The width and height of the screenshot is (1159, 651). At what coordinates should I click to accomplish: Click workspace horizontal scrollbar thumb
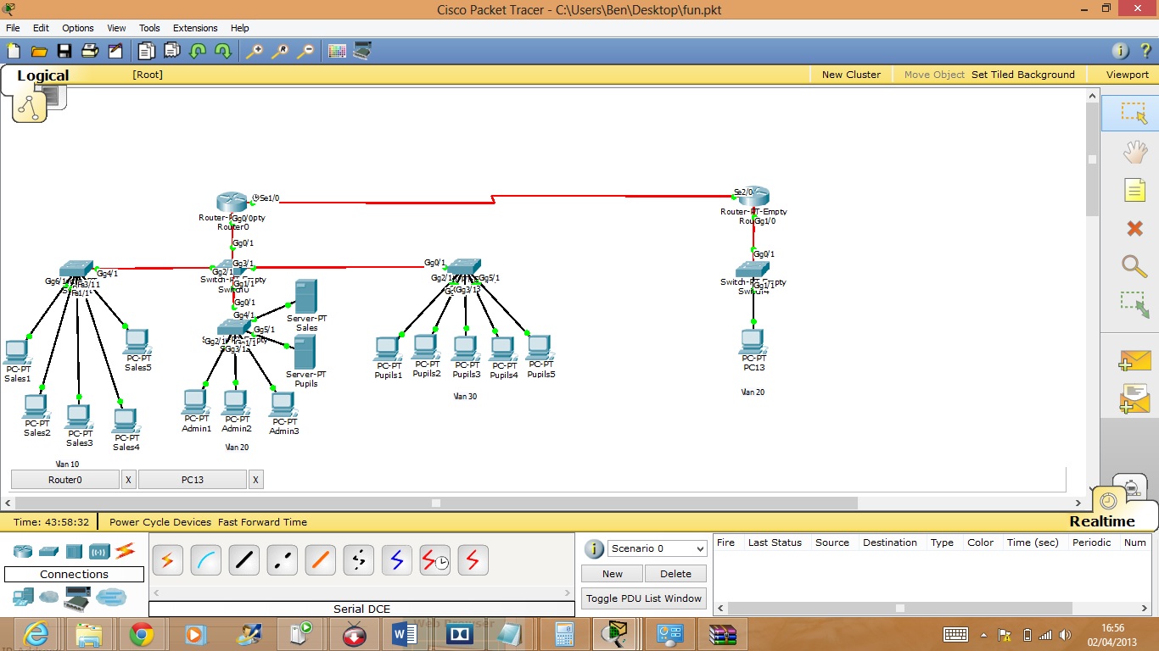click(x=436, y=503)
